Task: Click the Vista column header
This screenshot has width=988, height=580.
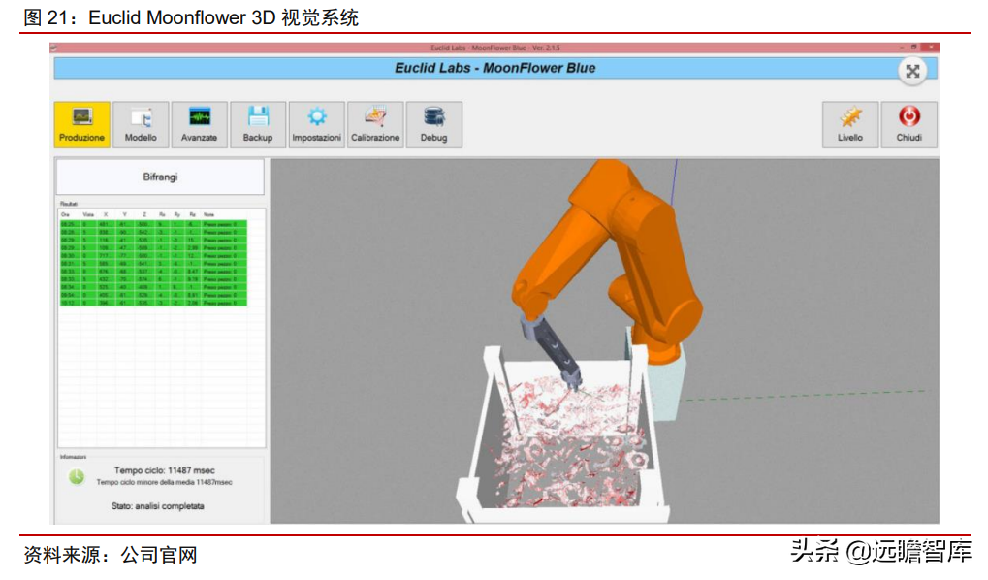Action: tap(88, 215)
